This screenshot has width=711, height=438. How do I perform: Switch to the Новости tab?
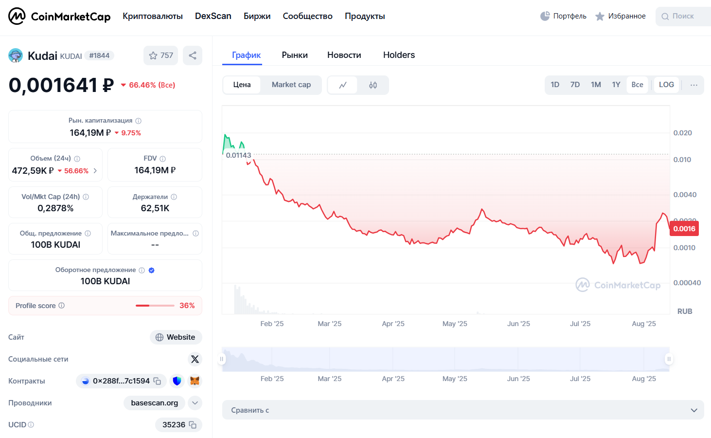[344, 55]
